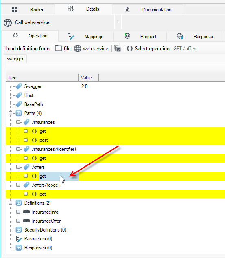225x258 pixels.
Task: Open the Documentation tab
Action: click(x=147, y=9)
